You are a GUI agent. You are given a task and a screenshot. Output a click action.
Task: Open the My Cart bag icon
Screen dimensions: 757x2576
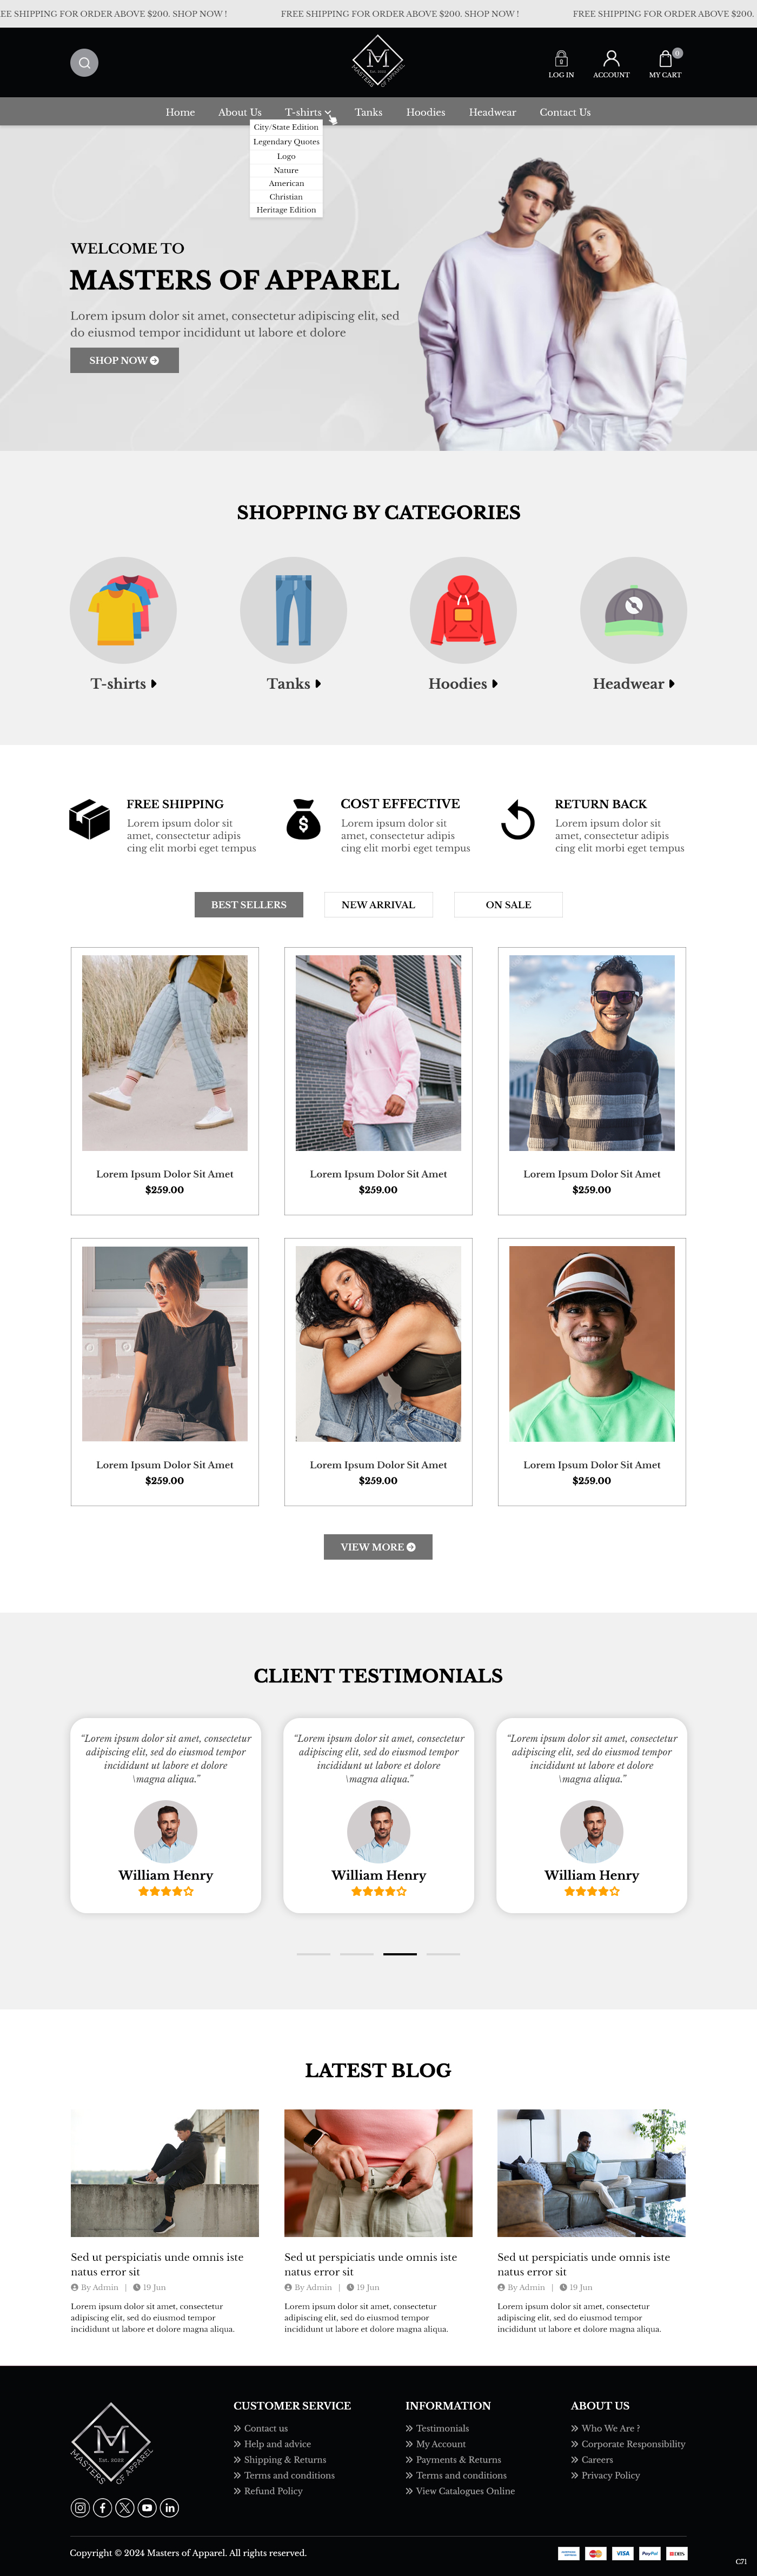point(665,59)
